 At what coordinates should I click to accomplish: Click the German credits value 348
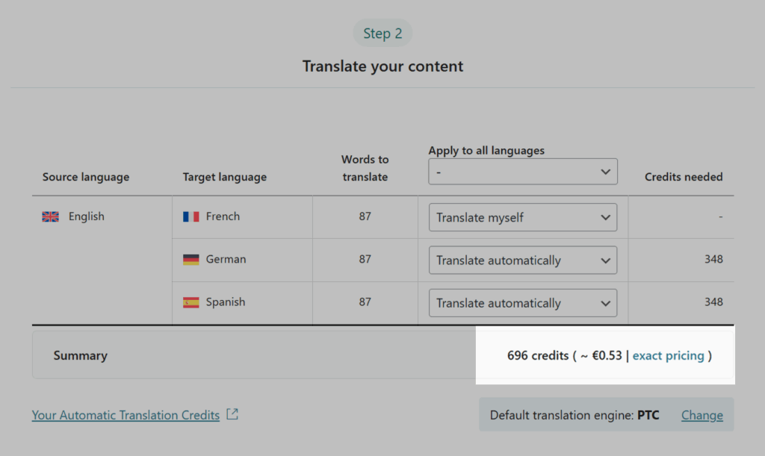[x=713, y=259]
